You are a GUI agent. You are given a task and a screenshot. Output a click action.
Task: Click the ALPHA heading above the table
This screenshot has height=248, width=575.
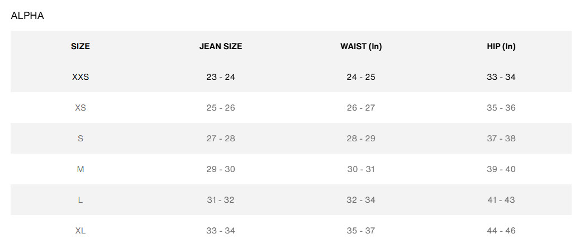(27, 16)
